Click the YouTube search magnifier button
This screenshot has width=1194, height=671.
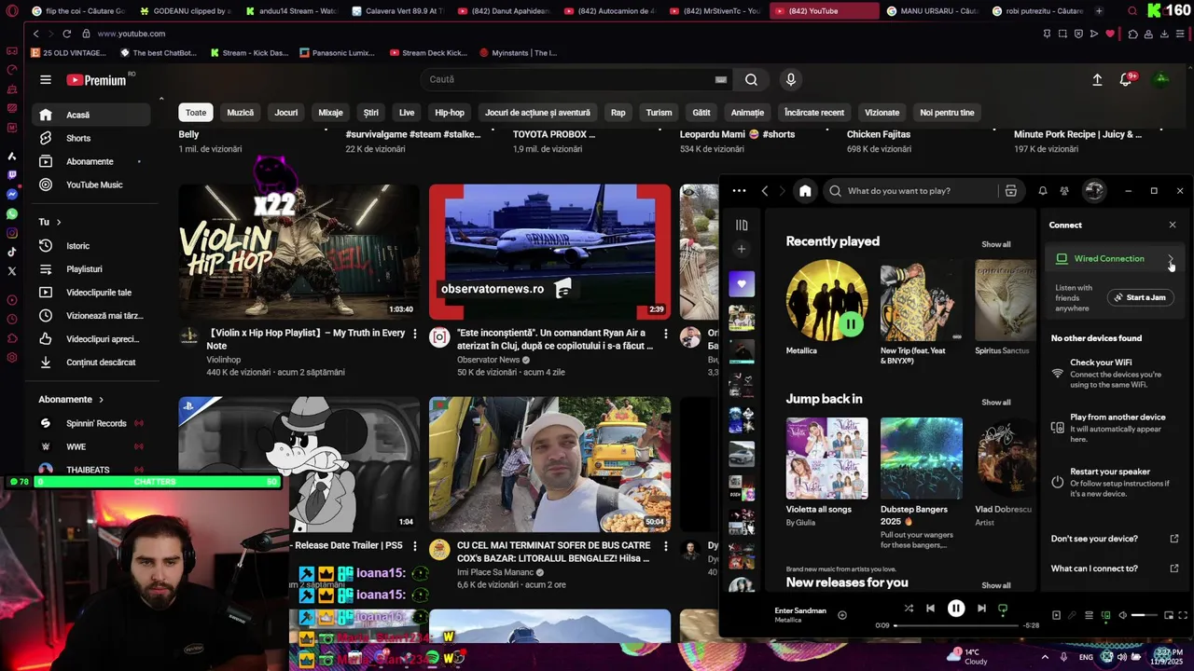(751, 79)
